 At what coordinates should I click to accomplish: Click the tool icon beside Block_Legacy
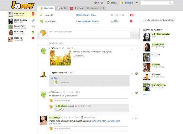tap(33, 21)
